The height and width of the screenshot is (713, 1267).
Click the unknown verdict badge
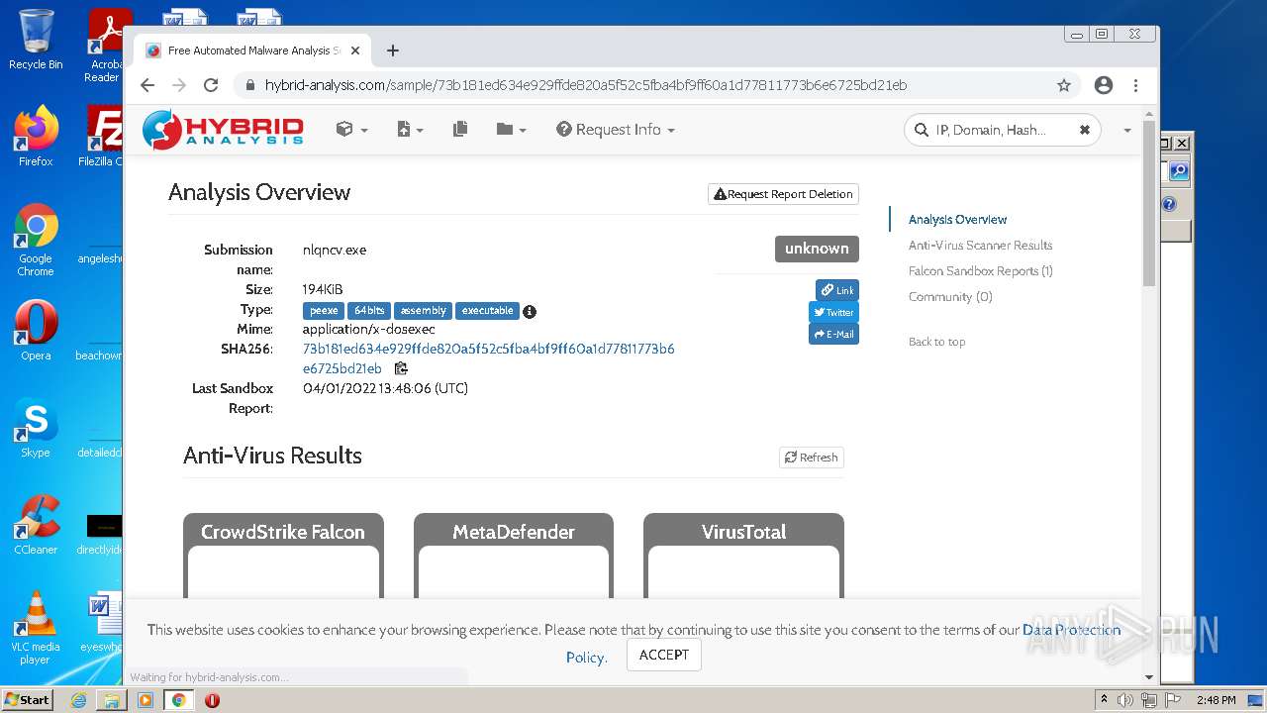click(x=817, y=249)
